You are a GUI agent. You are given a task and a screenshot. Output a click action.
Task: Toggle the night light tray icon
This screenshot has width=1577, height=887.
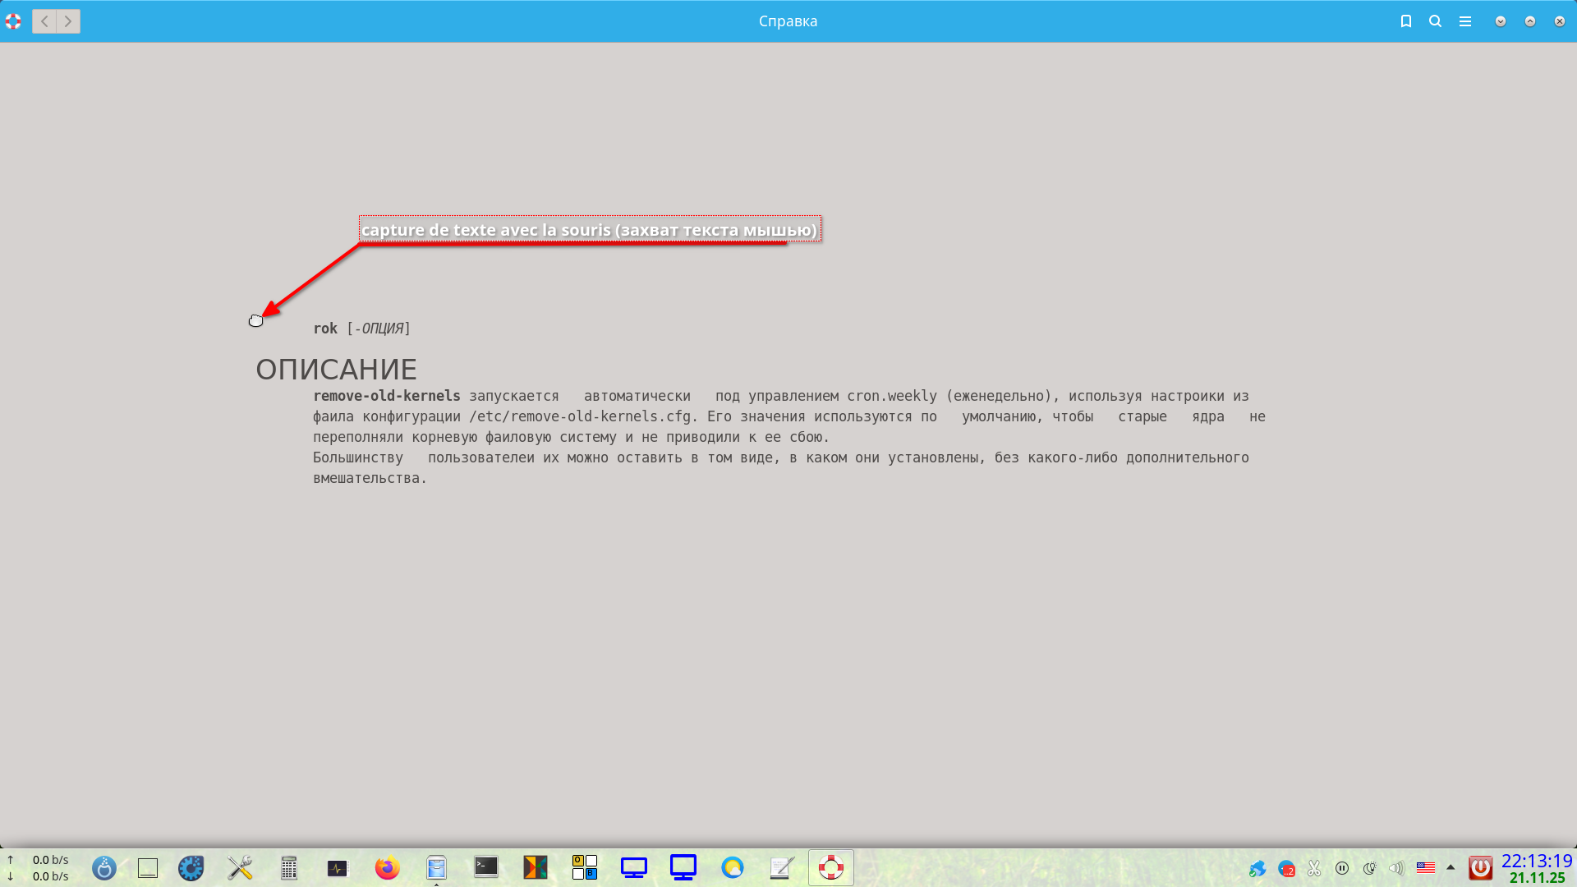[1369, 868]
